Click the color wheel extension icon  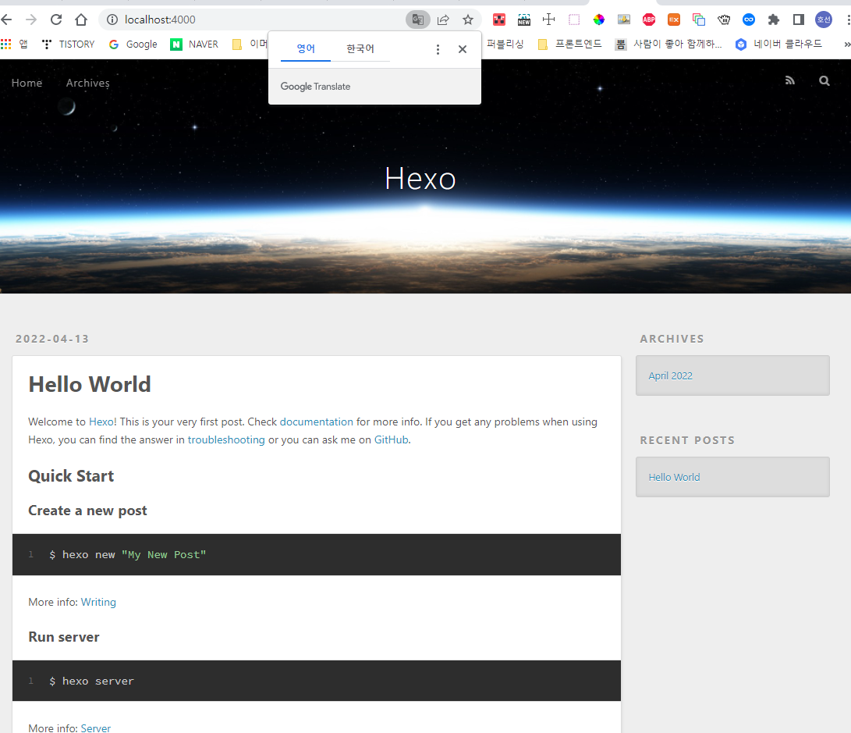point(599,19)
